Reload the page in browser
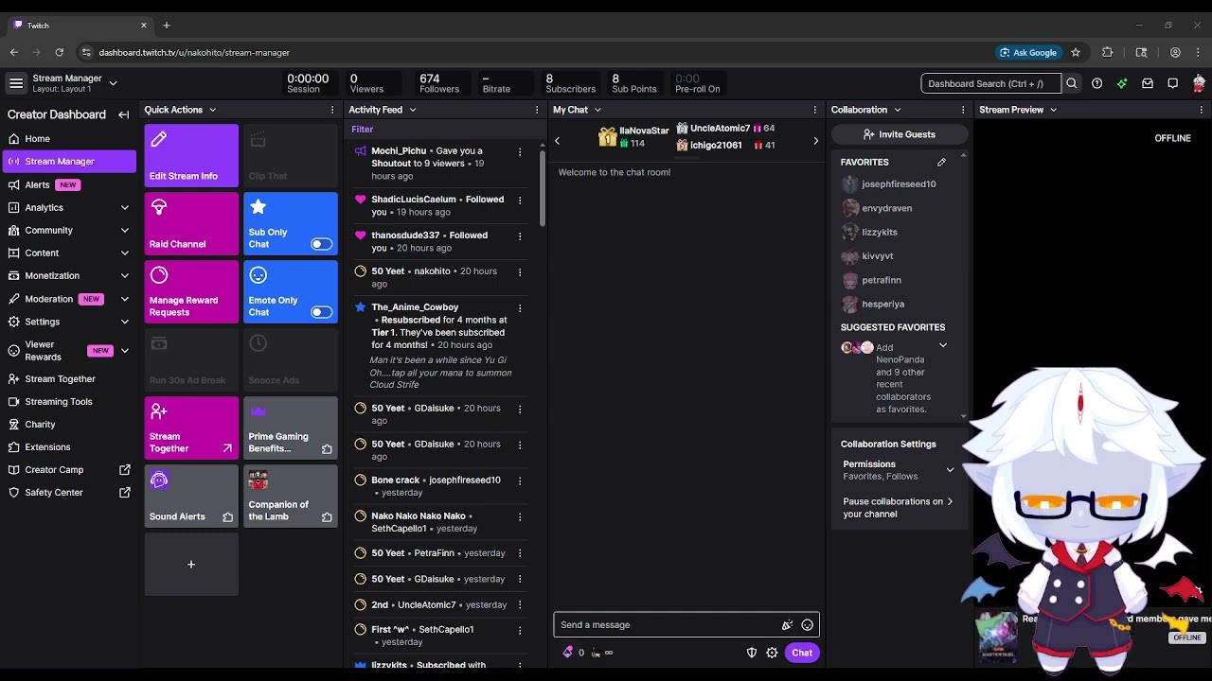Viewport: 1212px width, 681px height. [59, 52]
